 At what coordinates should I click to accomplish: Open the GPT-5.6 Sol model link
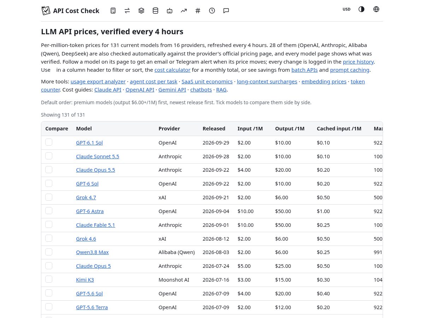click(x=89, y=294)
